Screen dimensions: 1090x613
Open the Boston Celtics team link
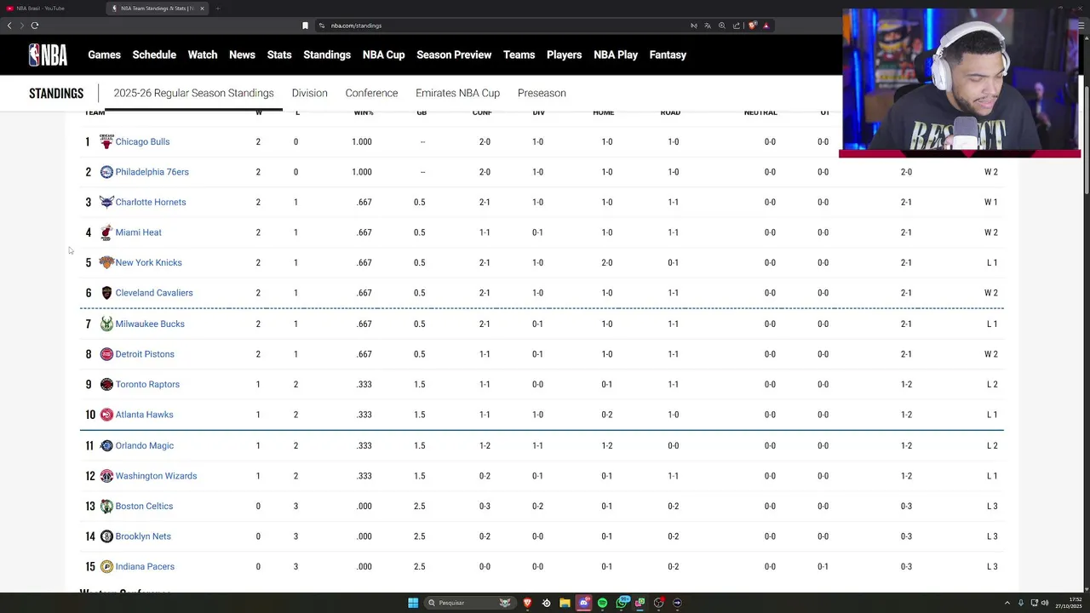point(144,506)
